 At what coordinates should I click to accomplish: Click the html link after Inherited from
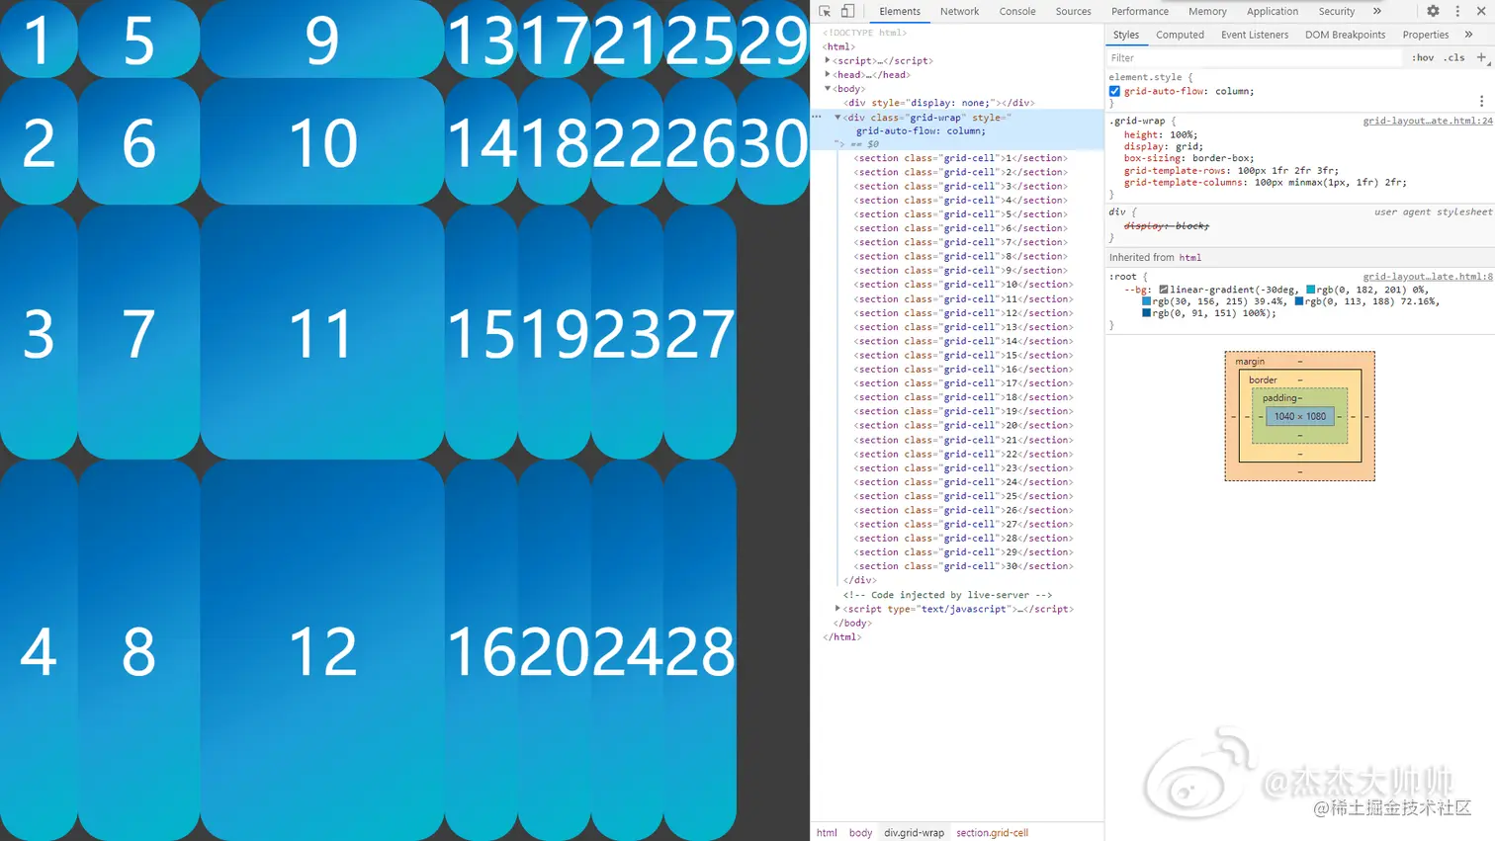(x=1189, y=257)
